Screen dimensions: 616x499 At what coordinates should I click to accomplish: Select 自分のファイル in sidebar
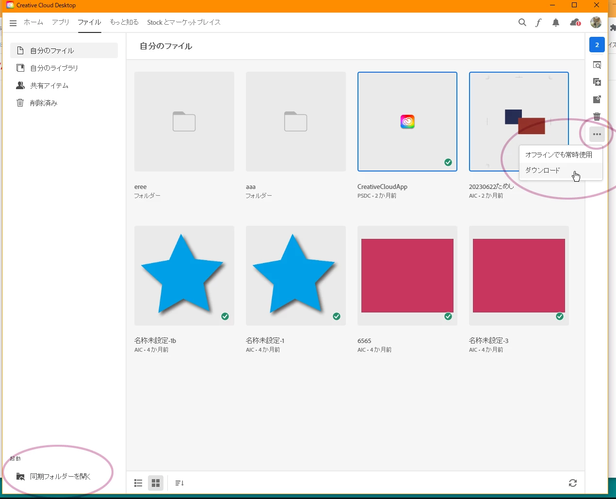pyautogui.click(x=64, y=50)
